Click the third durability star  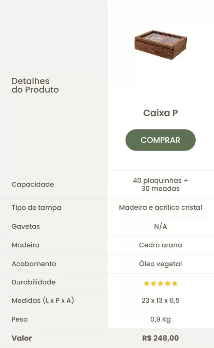[x=161, y=283]
